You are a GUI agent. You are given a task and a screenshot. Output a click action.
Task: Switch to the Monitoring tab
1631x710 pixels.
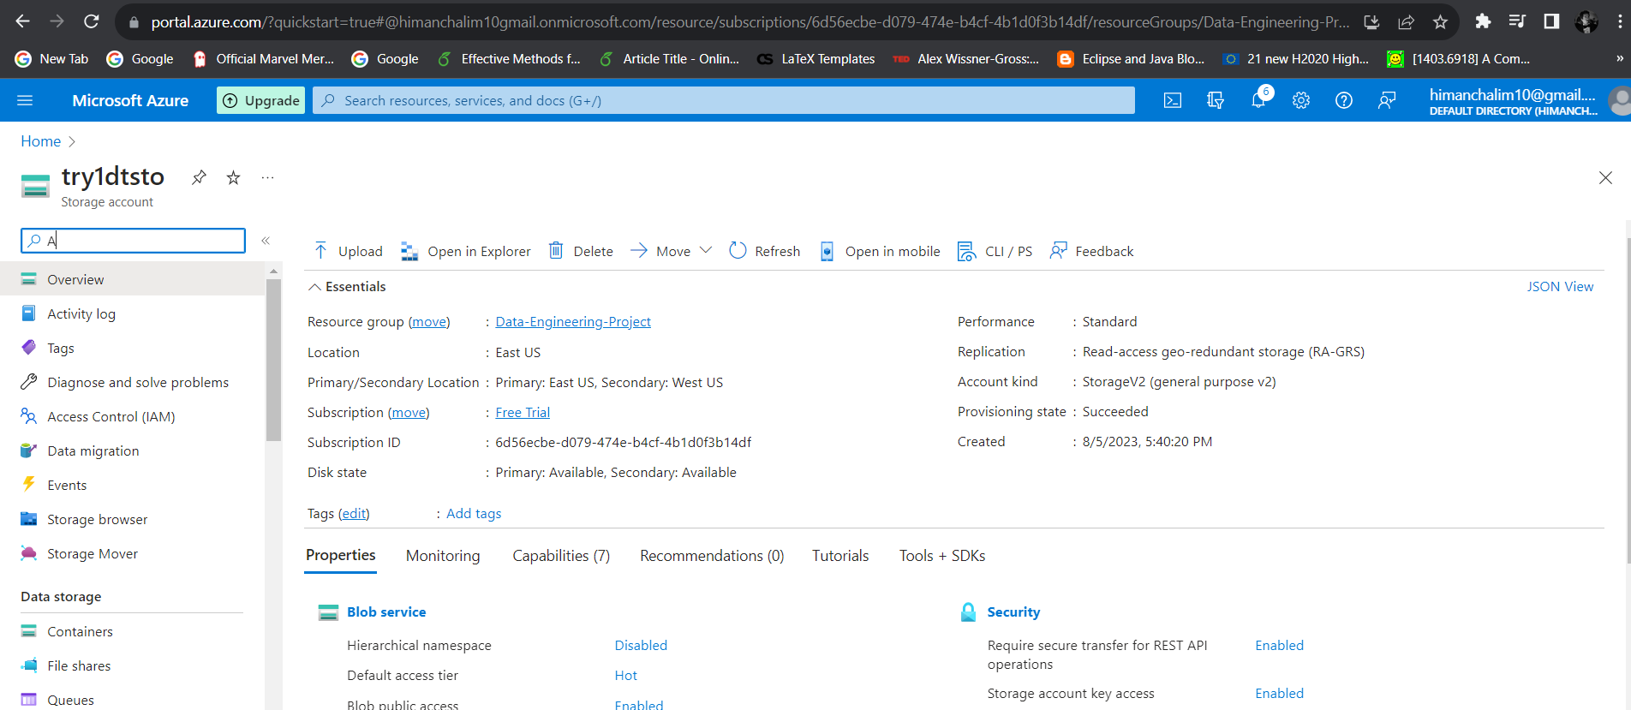(443, 556)
